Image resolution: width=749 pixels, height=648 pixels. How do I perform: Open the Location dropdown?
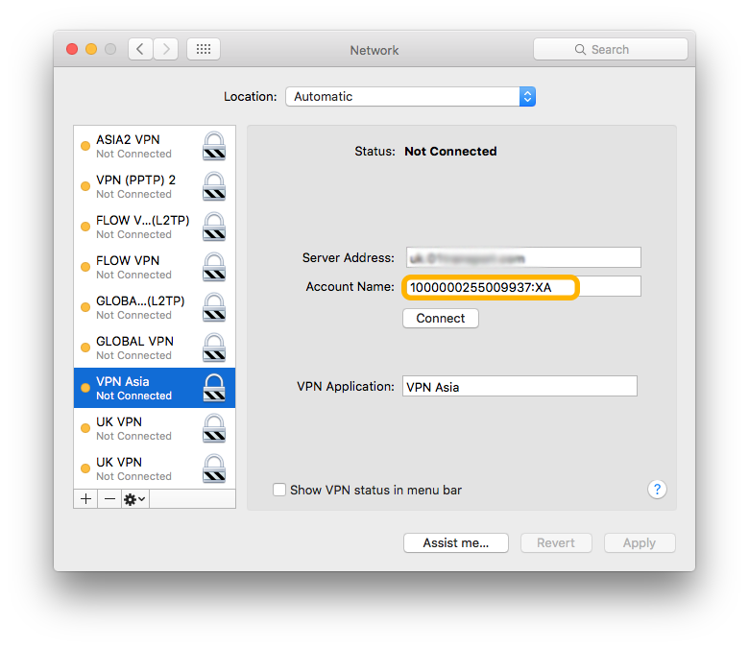pyautogui.click(x=410, y=96)
